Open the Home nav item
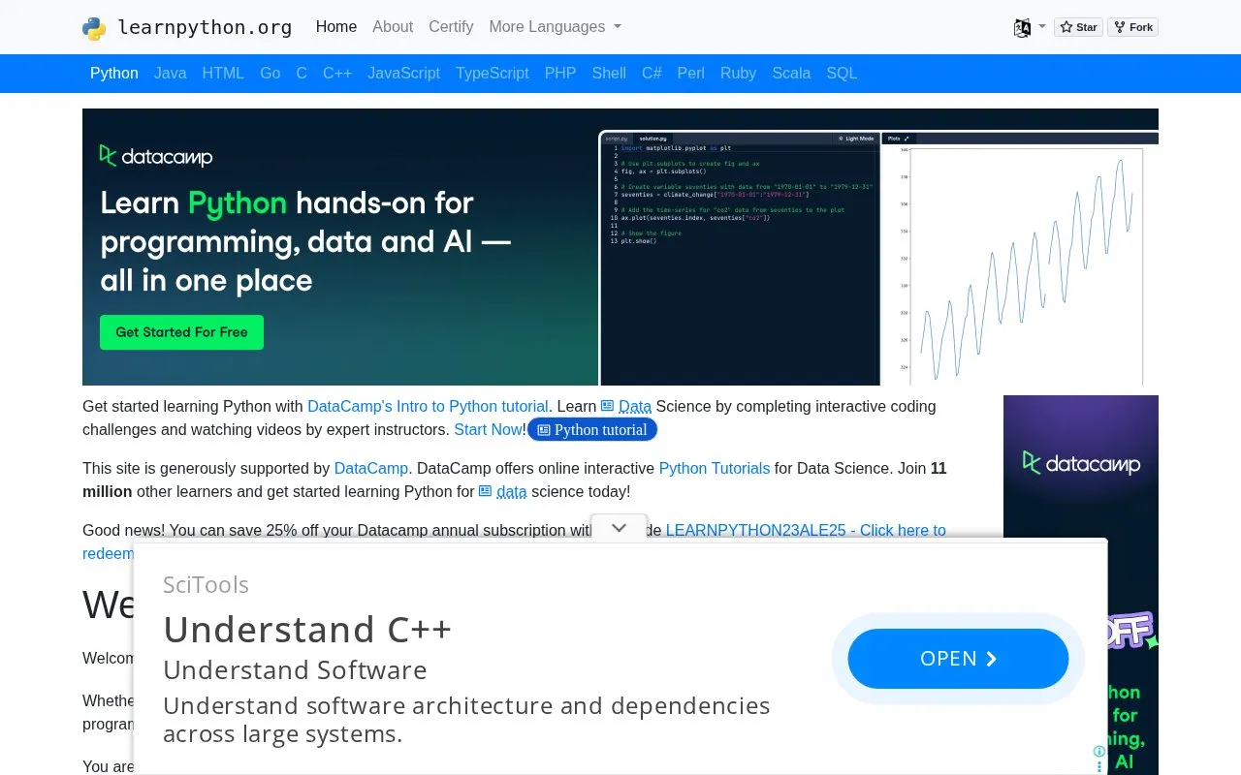This screenshot has height=775, width=1241. click(x=336, y=27)
